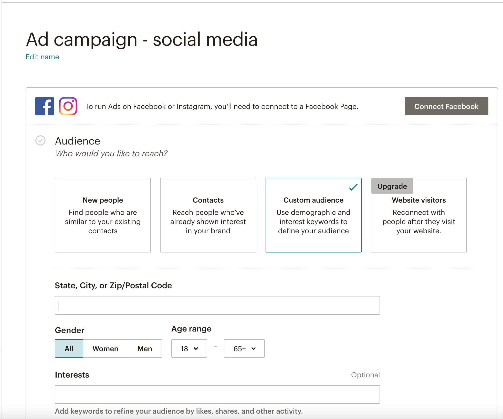This screenshot has height=419, width=503.
Task: Expand the chevron next to the 65+ field
Action: point(254,348)
